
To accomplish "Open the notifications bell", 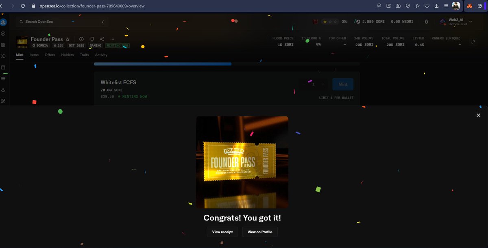I will (x=427, y=22).
